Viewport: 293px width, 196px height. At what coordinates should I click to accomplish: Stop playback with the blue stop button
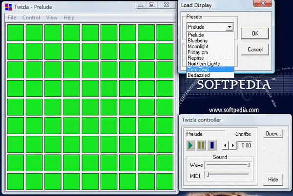point(212,145)
